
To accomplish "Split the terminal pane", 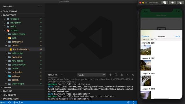I will (116, 75).
